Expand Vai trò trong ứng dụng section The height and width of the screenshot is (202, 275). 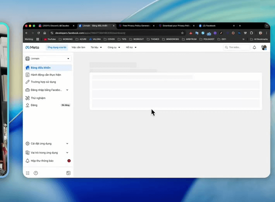(67, 153)
